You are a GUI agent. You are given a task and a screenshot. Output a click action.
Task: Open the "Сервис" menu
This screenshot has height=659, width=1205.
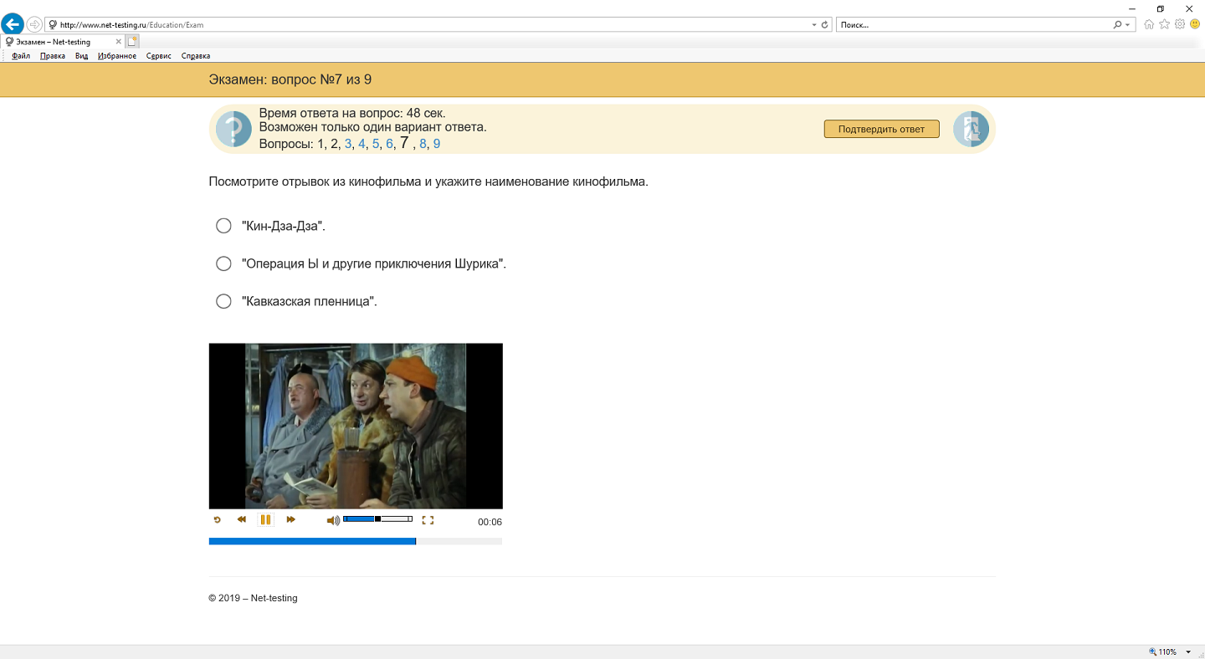(x=159, y=56)
